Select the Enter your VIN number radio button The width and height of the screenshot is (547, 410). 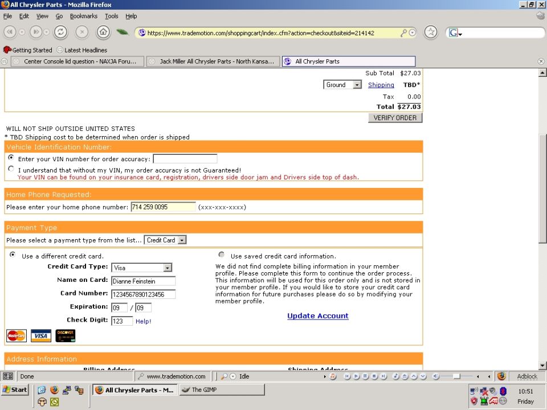tap(11, 158)
